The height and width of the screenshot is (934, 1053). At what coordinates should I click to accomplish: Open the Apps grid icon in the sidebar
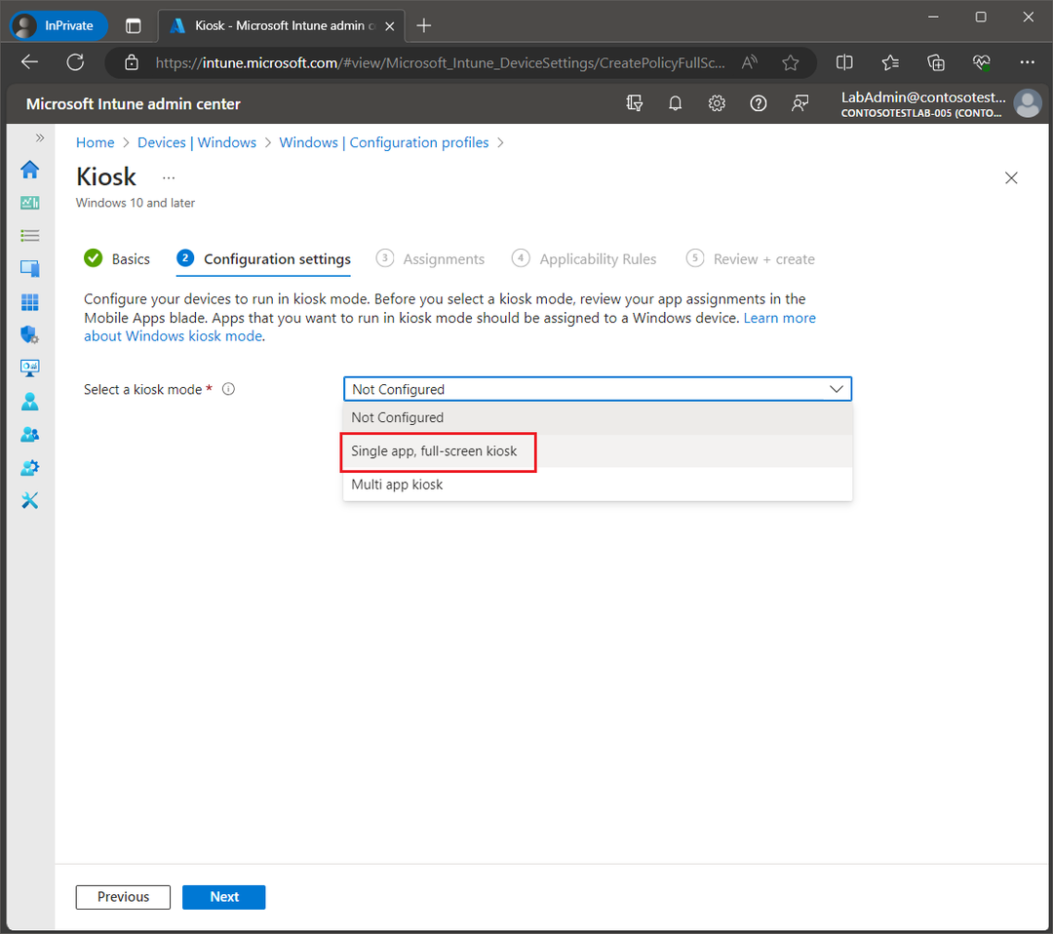[x=29, y=301]
